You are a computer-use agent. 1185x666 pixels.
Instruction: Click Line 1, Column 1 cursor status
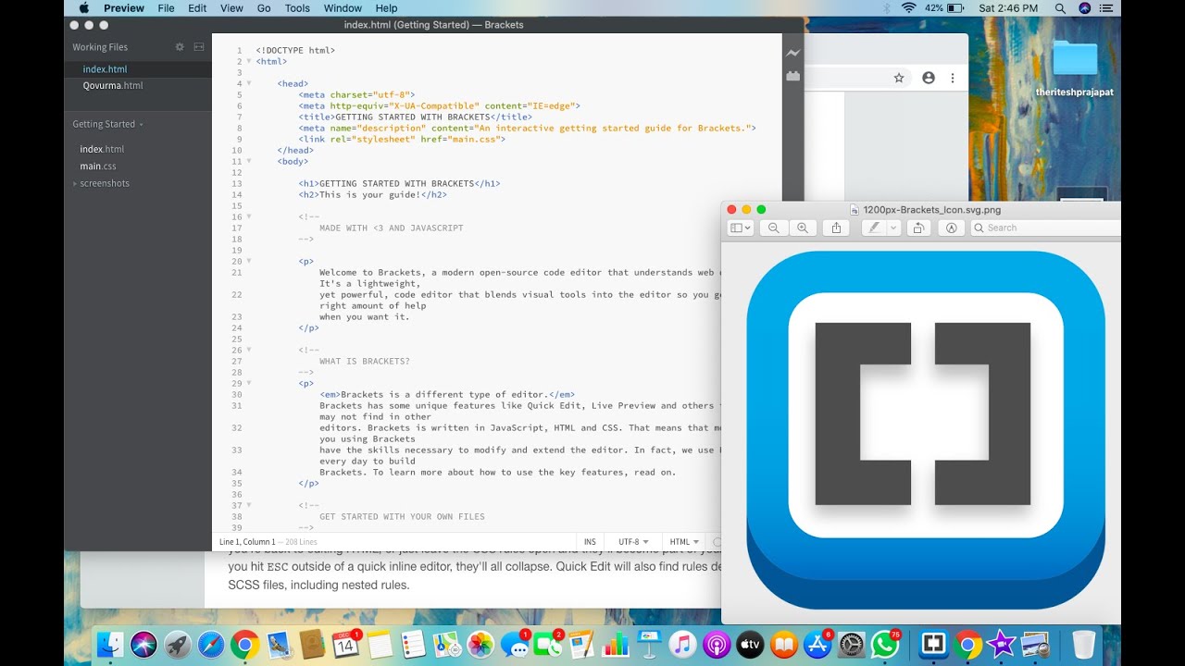246,542
